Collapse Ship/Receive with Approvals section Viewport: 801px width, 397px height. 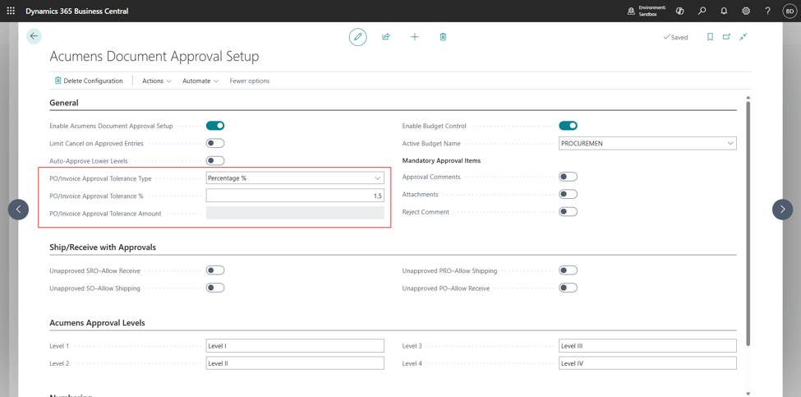coord(102,247)
